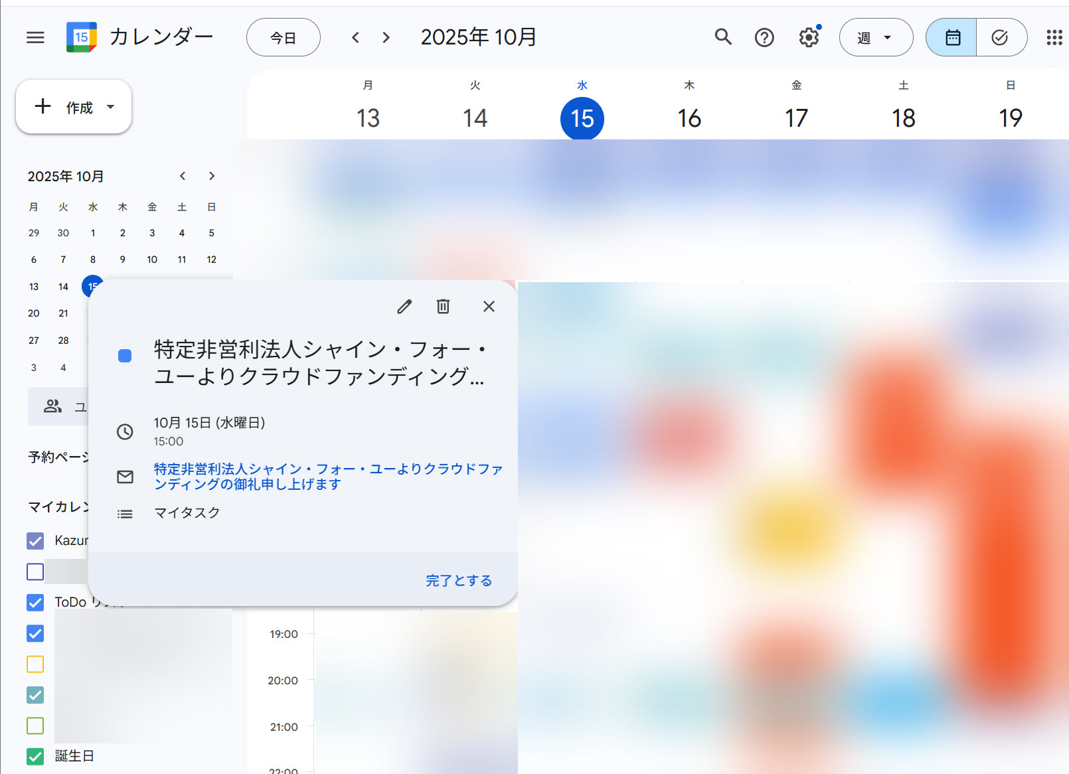Click the search magnifier icon

[x=723, y=37]
